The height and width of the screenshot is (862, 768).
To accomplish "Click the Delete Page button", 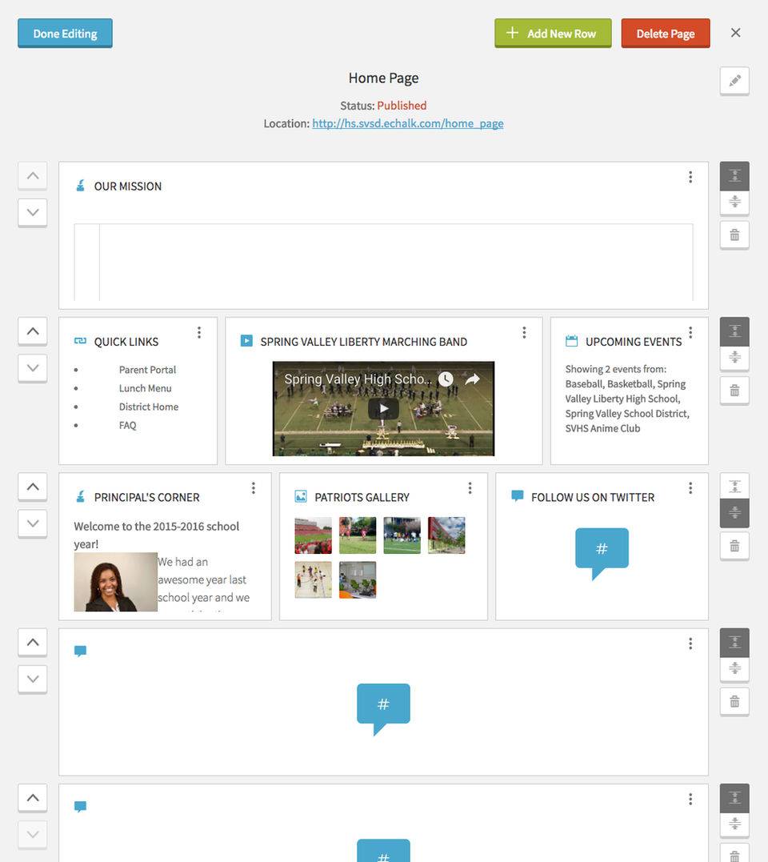I will click(666, 34).
